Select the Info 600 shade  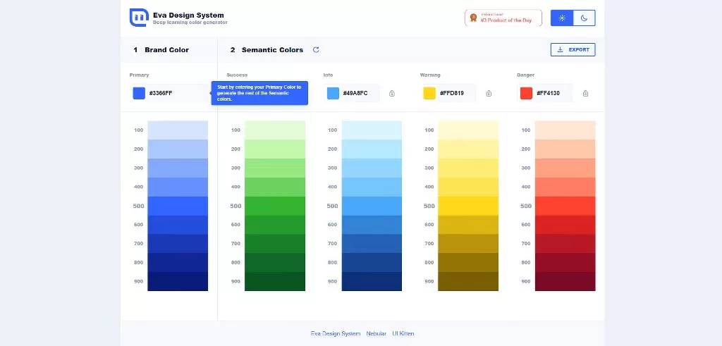(x=372, y=225)
